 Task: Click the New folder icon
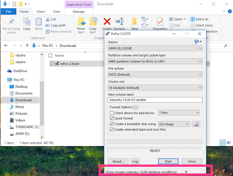click(x=134, y=21)
